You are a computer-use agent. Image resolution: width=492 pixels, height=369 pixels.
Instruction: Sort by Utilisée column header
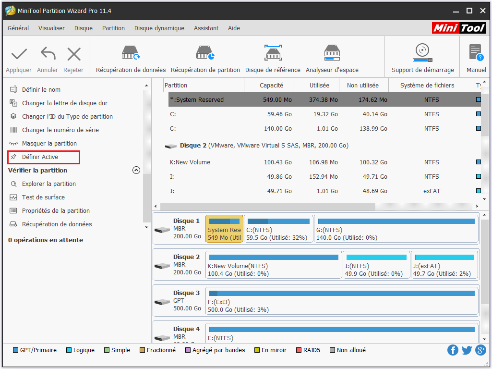tap(316, 86)
